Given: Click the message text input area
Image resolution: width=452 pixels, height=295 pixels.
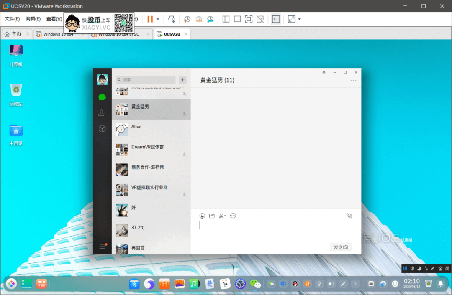Looking at the screenshot, I should click(x=275, y=231).
